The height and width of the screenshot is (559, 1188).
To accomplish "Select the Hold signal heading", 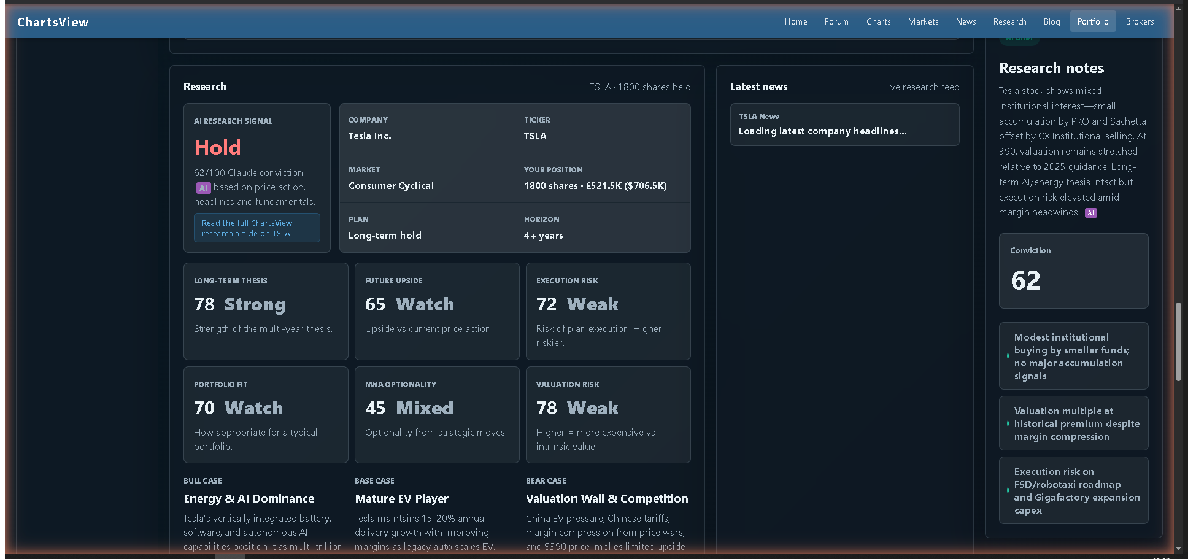I will (x=217, y=147).
